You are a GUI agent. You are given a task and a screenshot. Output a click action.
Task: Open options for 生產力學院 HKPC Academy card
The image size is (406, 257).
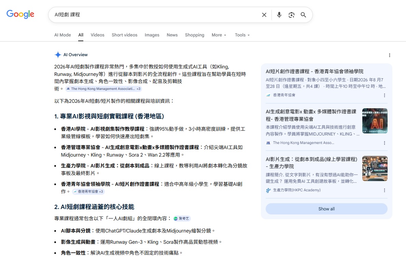point(384,190)
